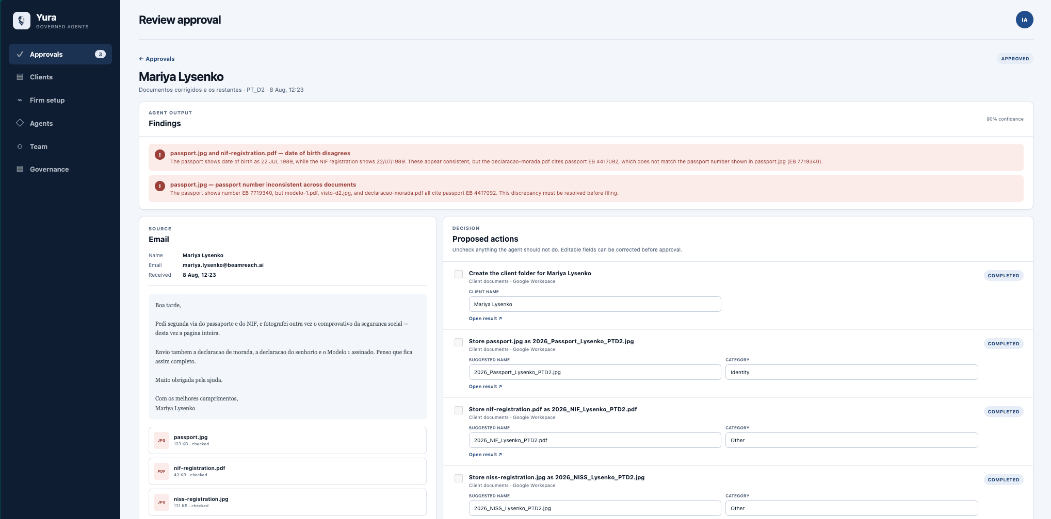This screenshot has width=1051, height=519.
Task: Select the date of birth disagrees finding title
Action: click(260, 153)
